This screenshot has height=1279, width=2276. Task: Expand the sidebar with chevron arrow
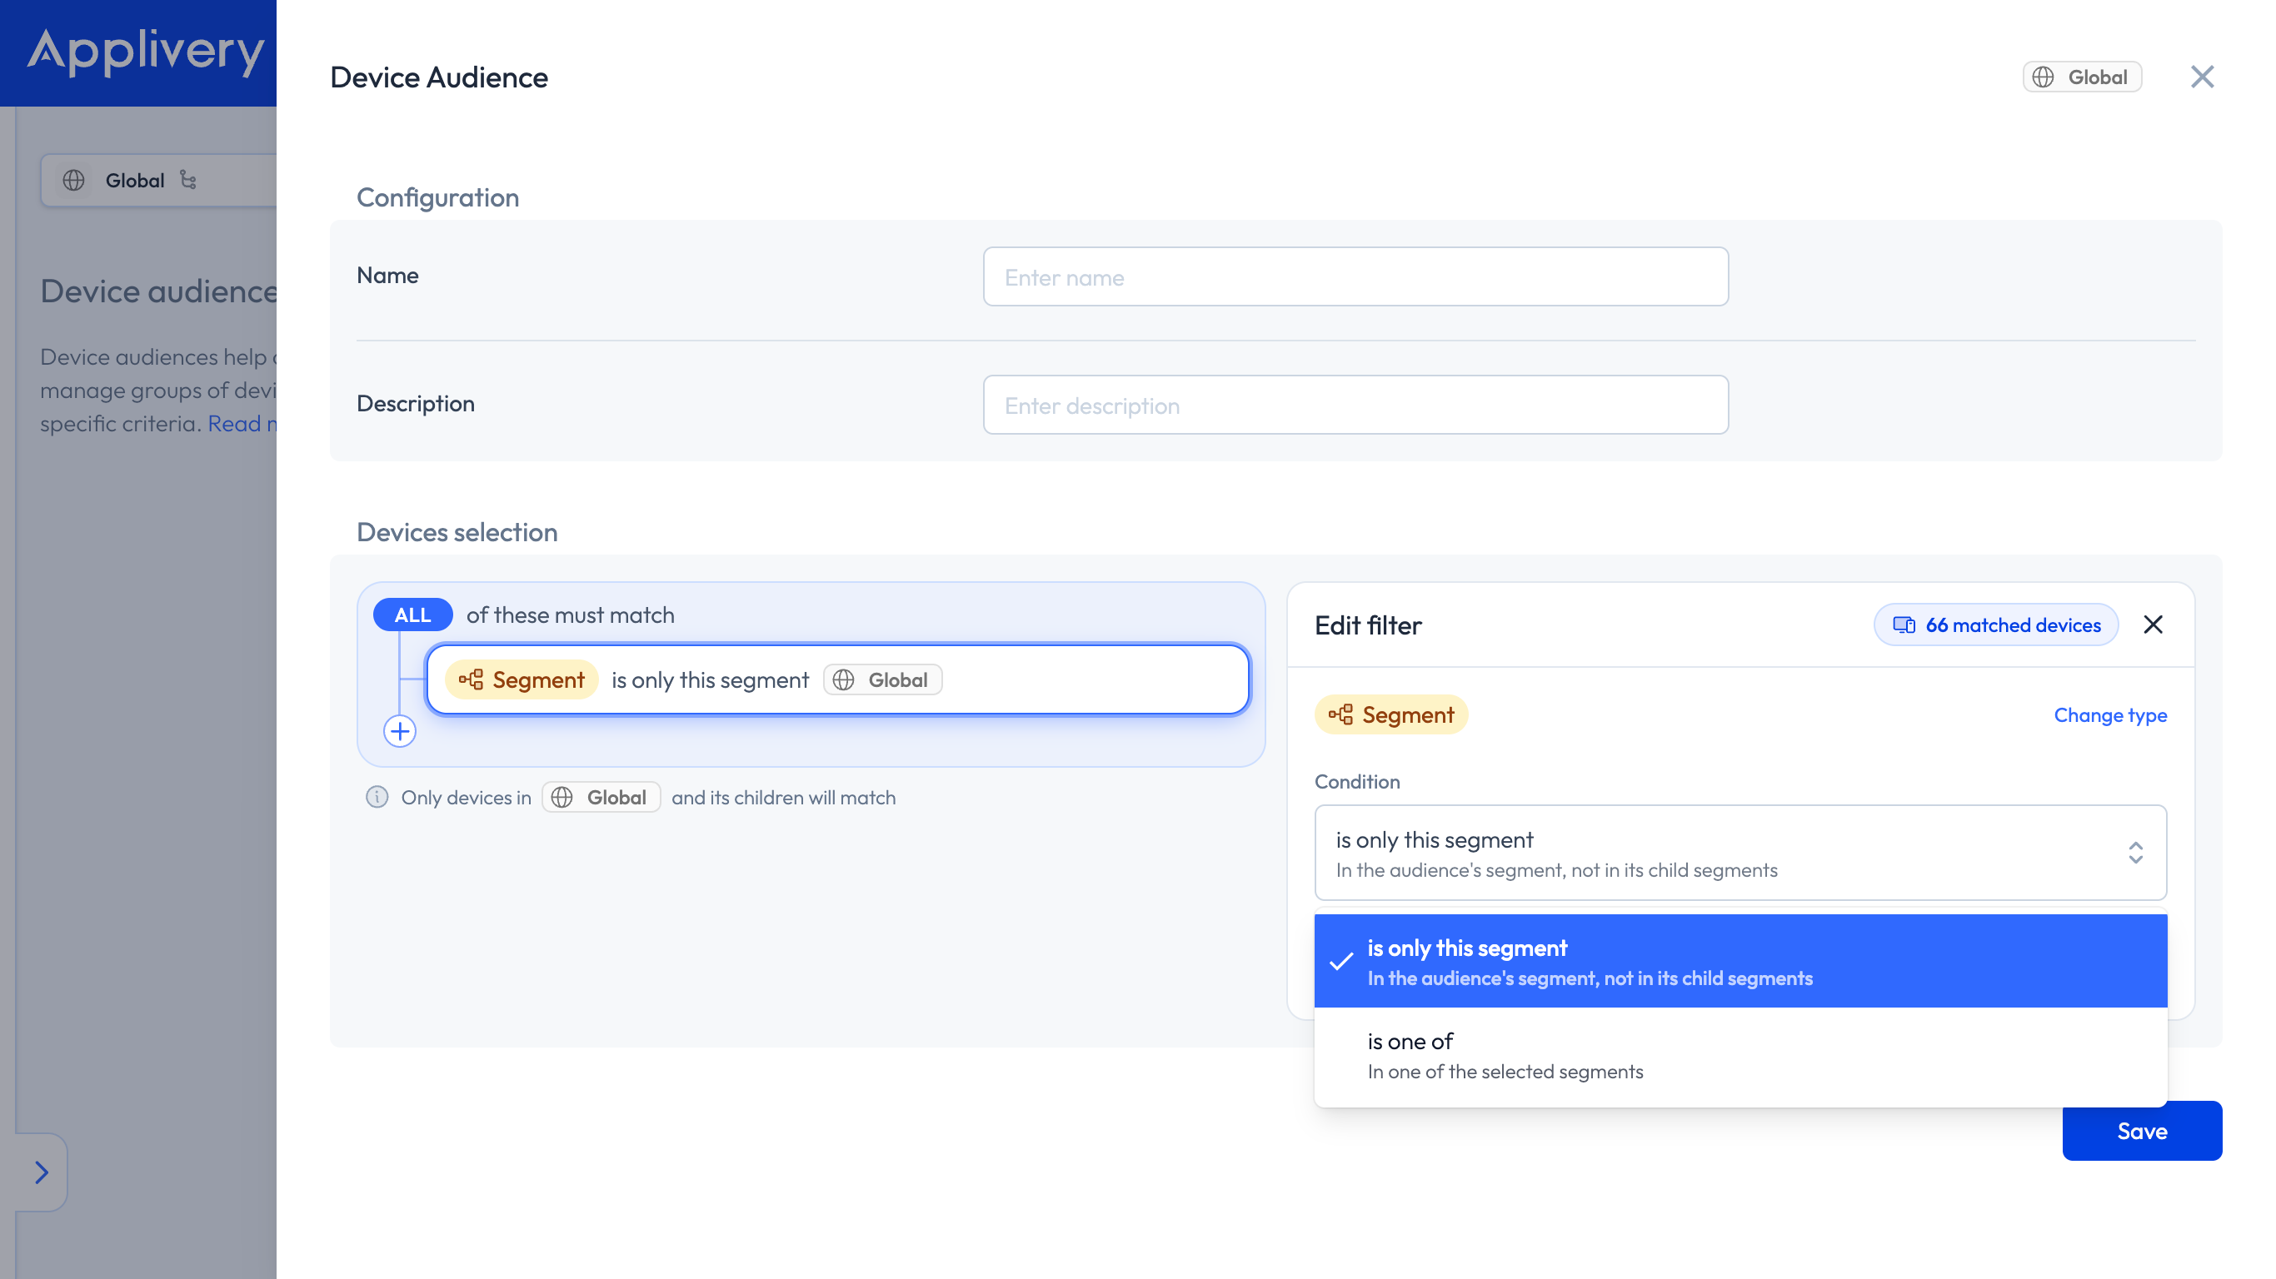coord(42,1172)
